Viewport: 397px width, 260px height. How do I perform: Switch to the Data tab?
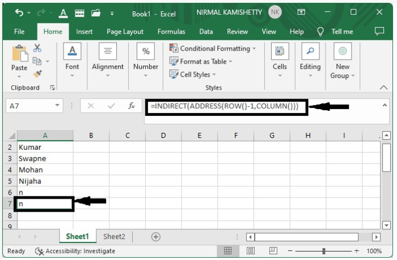206,32
